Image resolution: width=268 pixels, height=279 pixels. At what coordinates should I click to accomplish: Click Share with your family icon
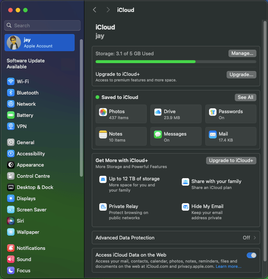coord(186,182)
